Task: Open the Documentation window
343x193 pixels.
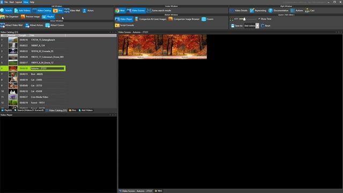Action: [279, 11]
